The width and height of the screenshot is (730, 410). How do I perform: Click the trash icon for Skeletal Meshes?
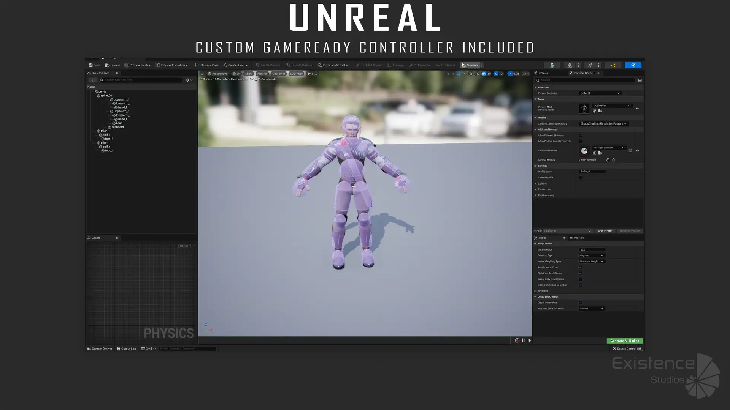(x=613, y=160)
